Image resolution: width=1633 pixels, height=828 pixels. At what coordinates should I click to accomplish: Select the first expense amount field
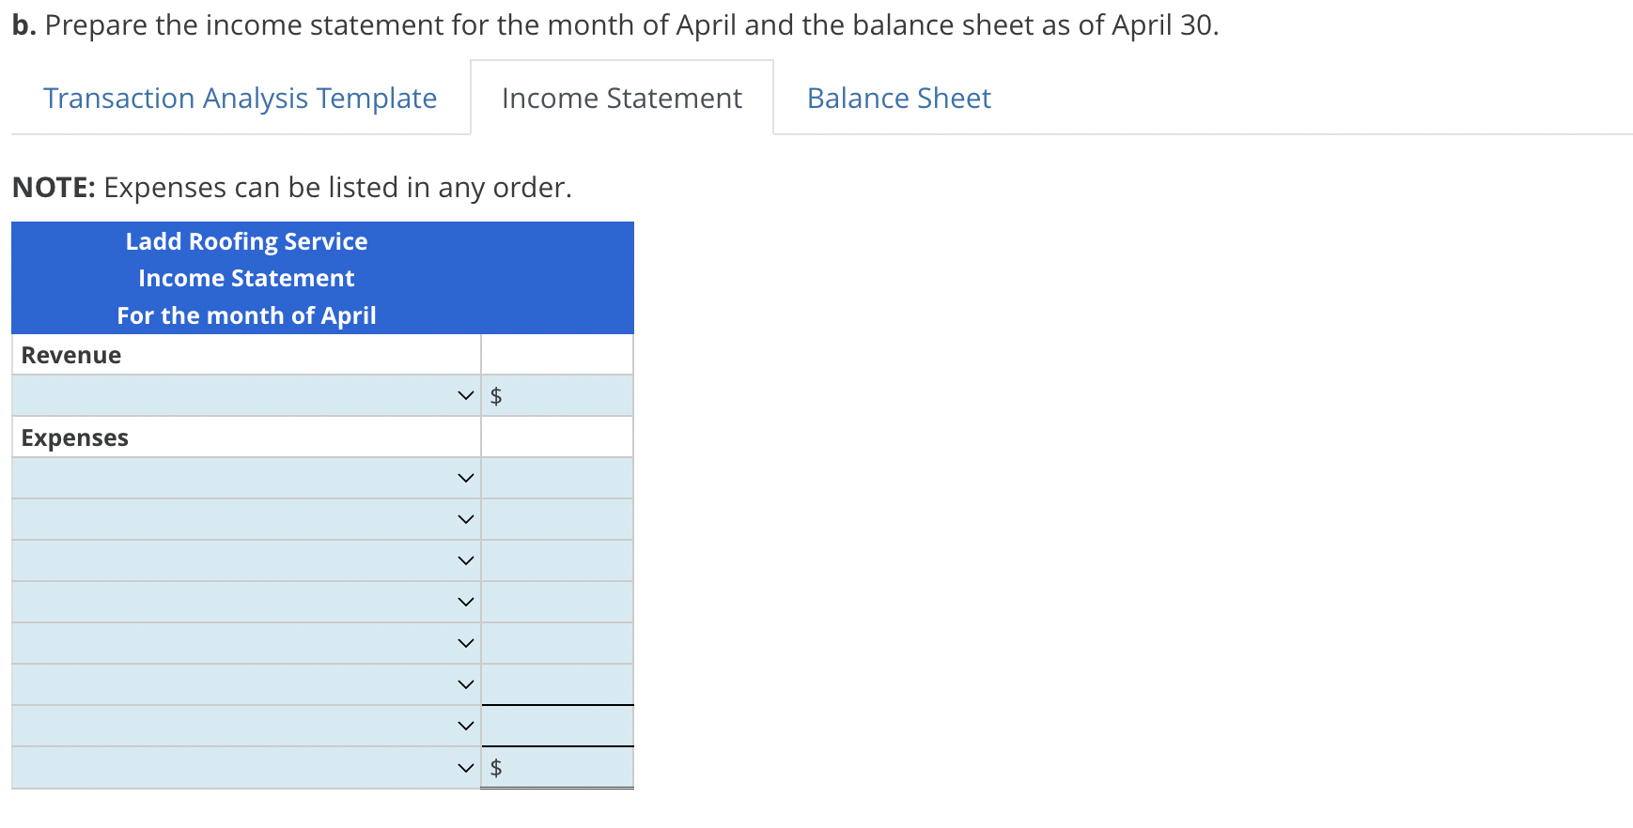pos(557,477)
